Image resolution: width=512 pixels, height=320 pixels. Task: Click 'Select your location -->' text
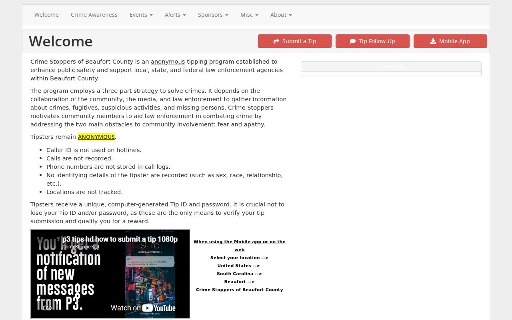click(x=239, y=258)
